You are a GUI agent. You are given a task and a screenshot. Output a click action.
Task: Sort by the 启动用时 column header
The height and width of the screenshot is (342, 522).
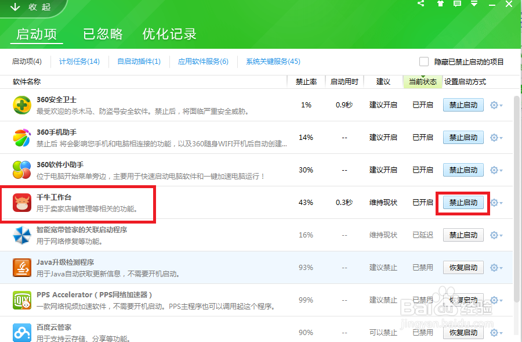(344, 82)
